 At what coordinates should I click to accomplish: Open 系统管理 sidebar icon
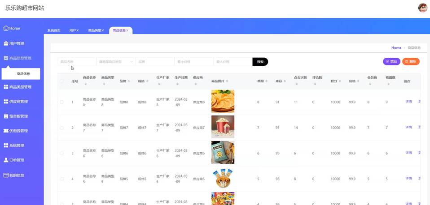pos(6,145)
